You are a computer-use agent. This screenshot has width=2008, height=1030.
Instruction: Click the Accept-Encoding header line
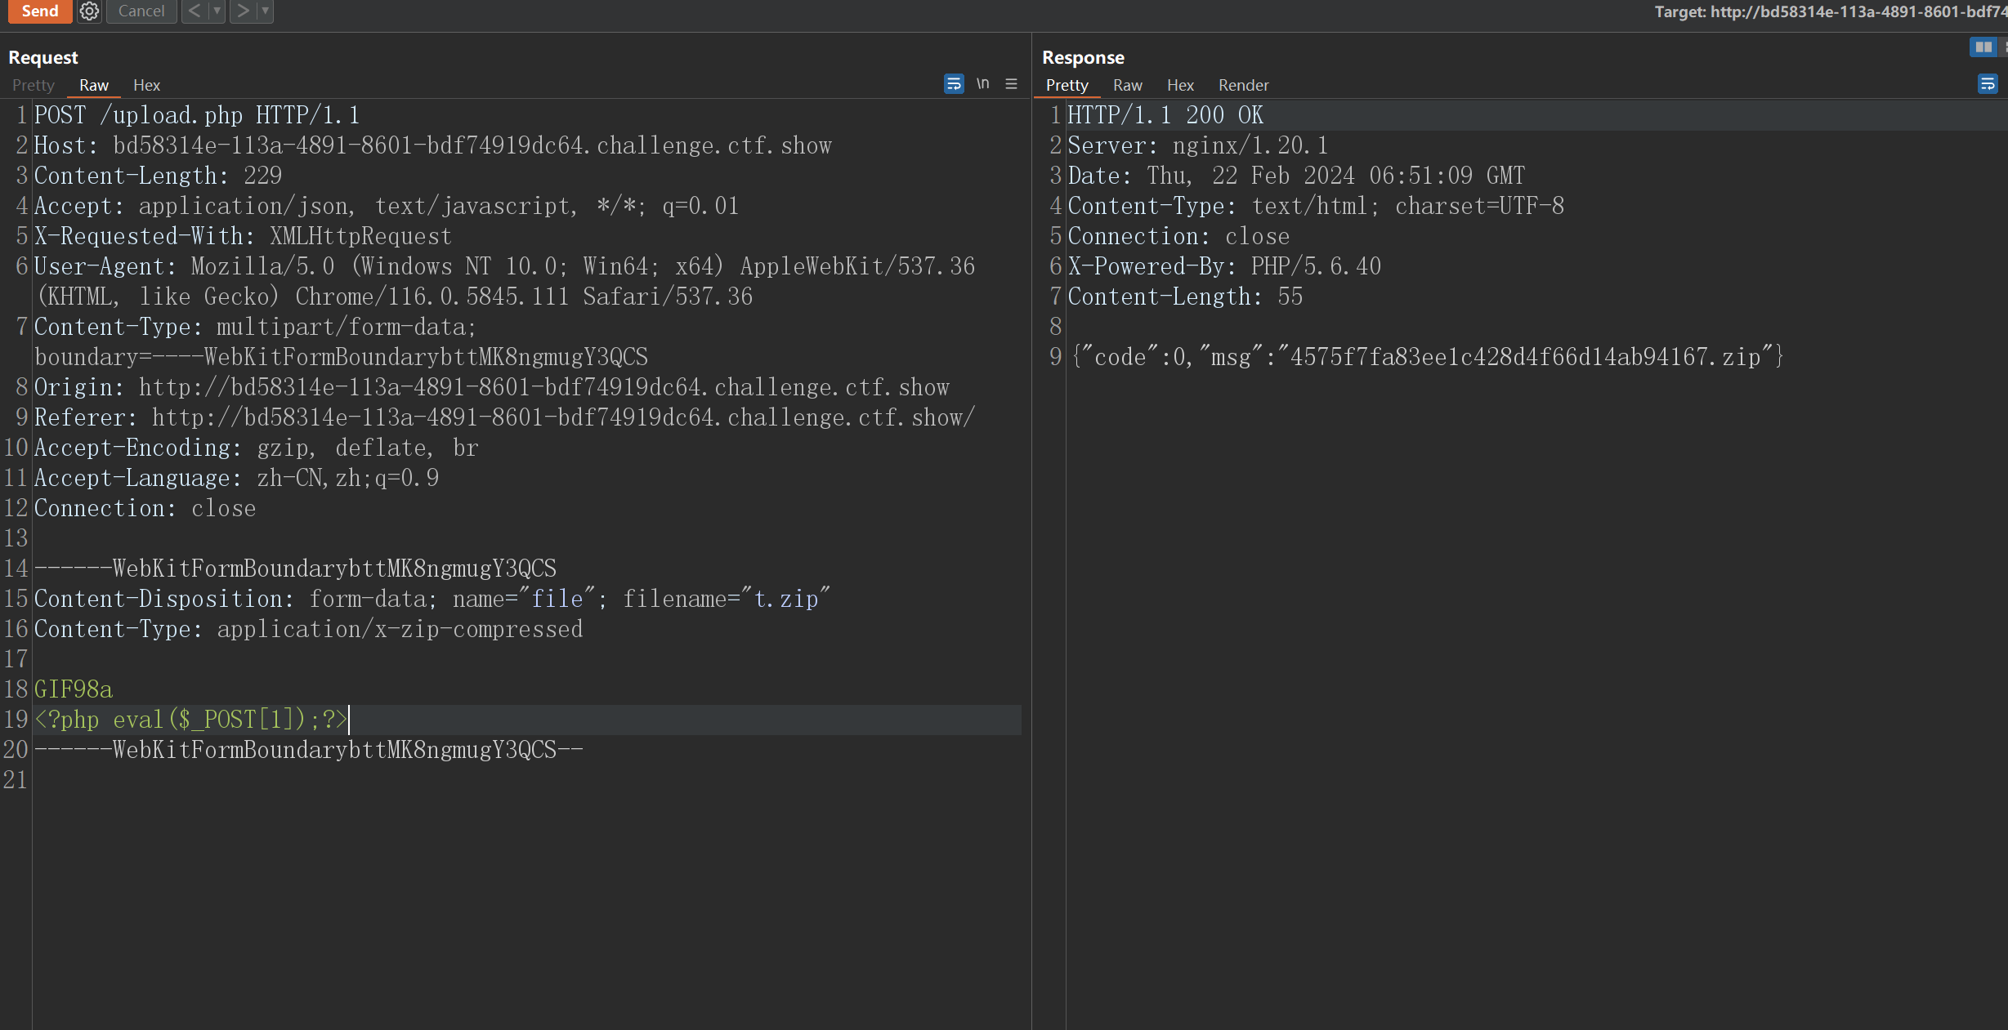coord(256,448)
